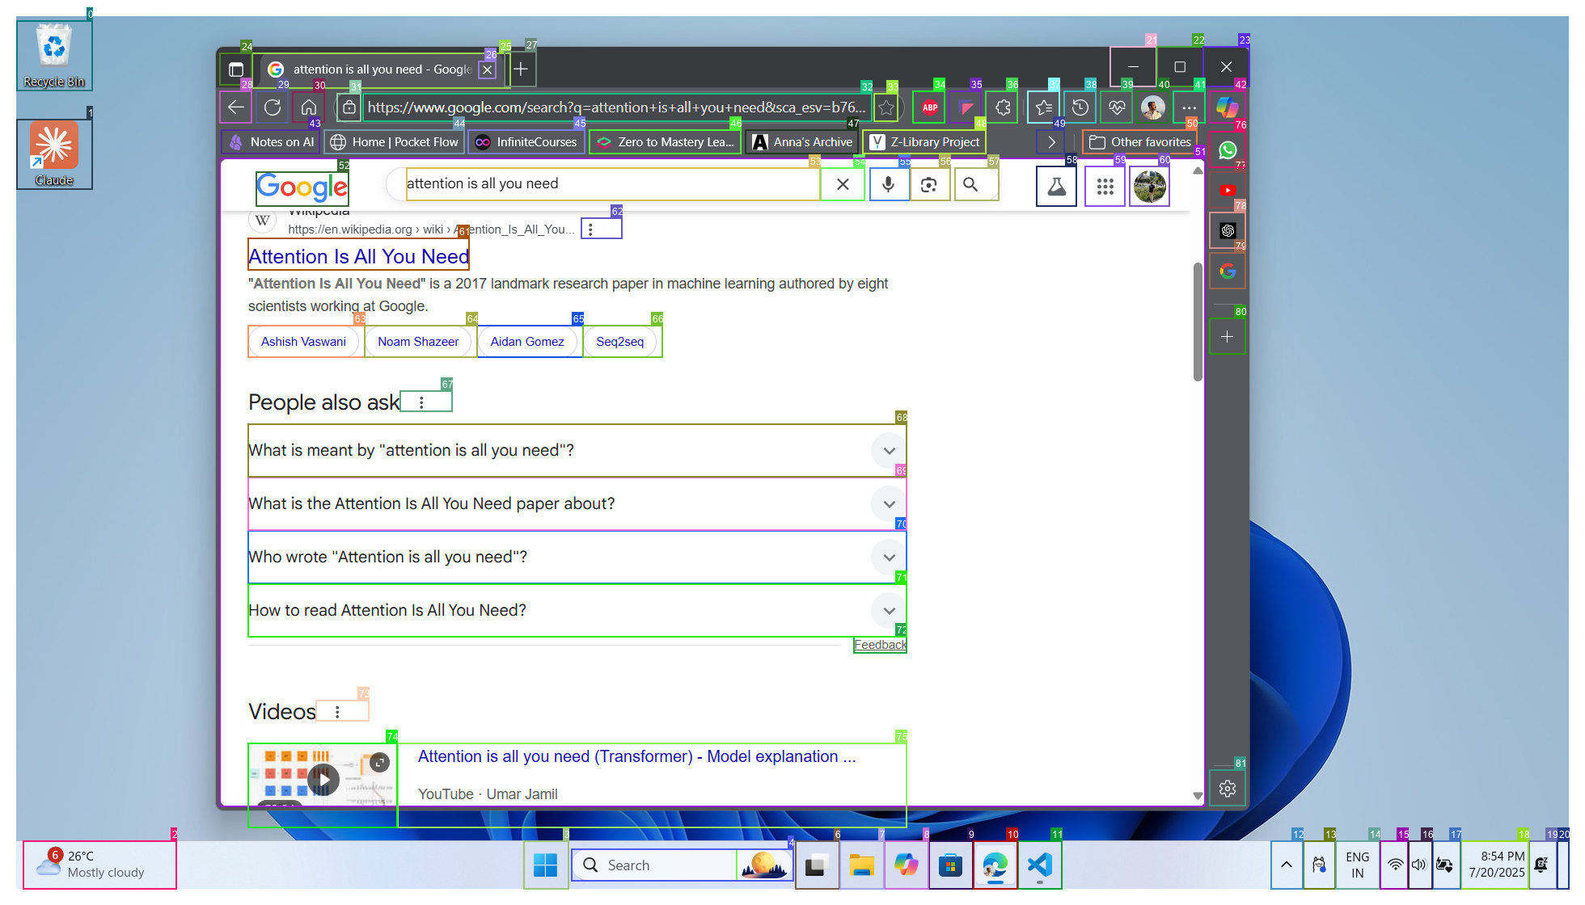Add page to favorites star icon

886,107
